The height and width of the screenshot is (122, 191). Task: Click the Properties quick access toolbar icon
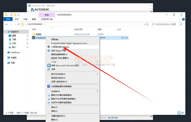(11, 15)
